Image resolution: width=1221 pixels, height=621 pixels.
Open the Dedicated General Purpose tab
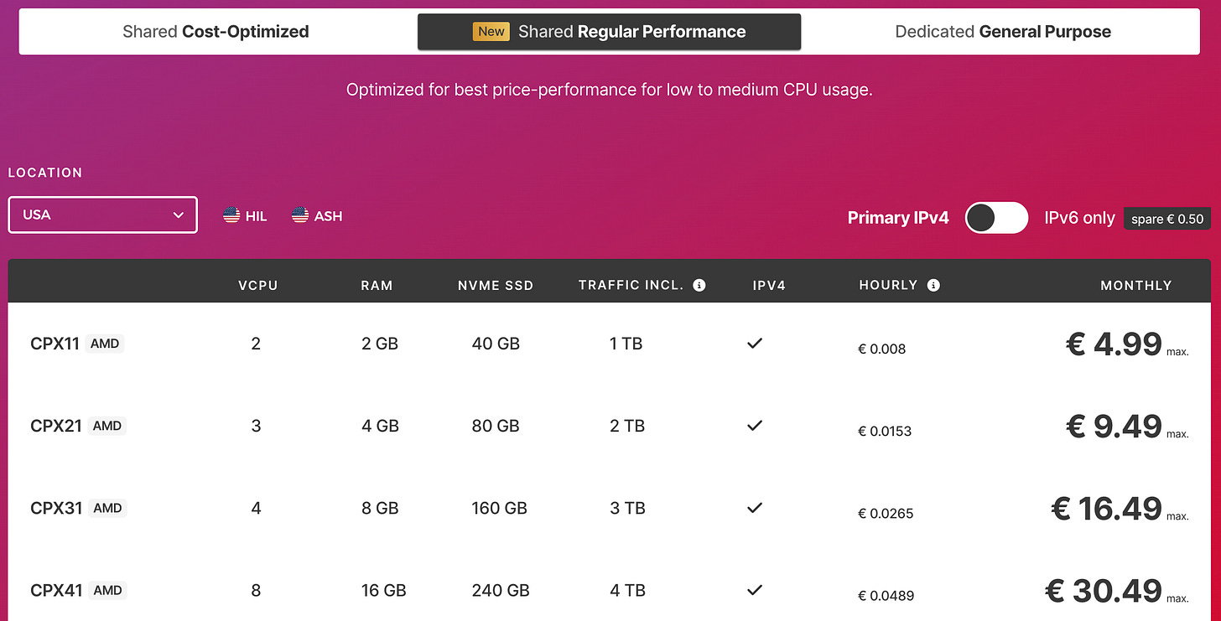[x=1003, y=31]
